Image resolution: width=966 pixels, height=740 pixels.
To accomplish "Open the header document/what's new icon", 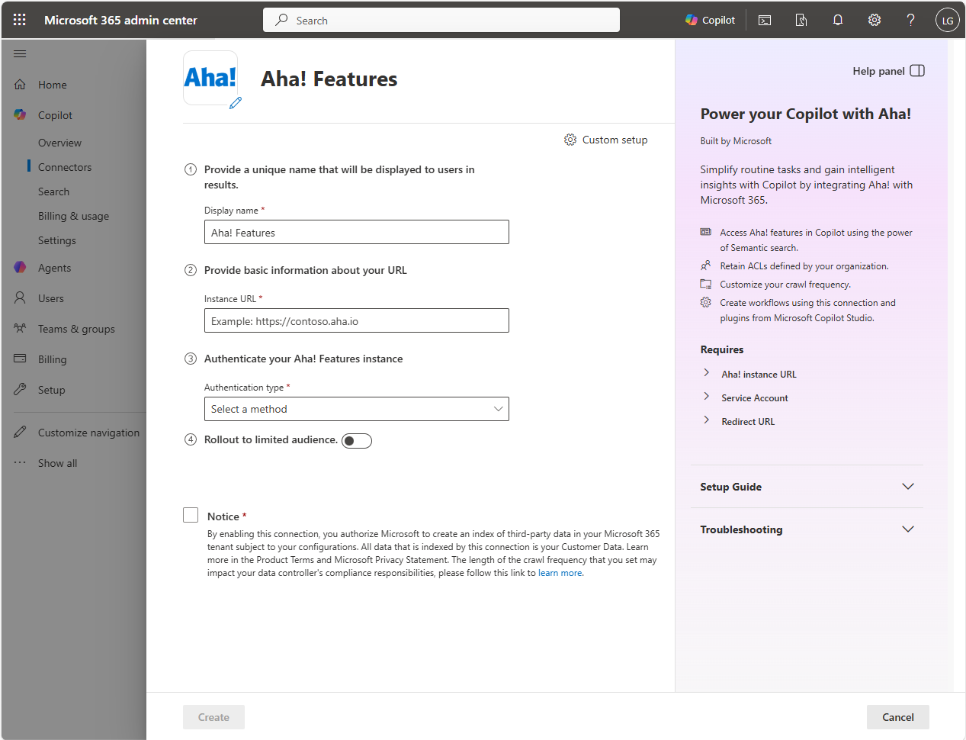I will [801, 20].
